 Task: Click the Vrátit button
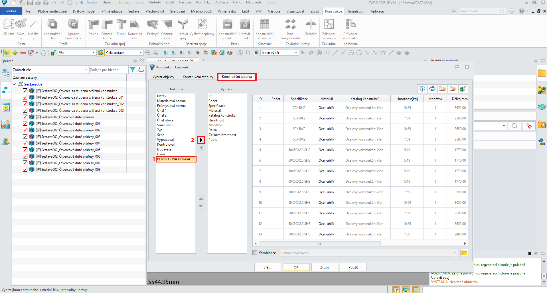pyautogui.click(x=268, y=267)
